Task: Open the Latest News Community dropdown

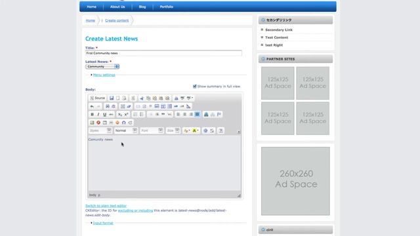Action: (x=102, y=66)
